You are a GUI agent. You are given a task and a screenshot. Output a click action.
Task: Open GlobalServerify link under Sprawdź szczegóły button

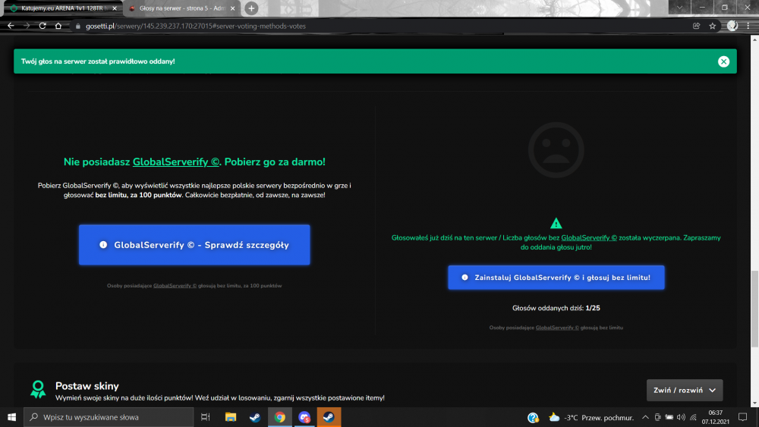coord(175,286)
